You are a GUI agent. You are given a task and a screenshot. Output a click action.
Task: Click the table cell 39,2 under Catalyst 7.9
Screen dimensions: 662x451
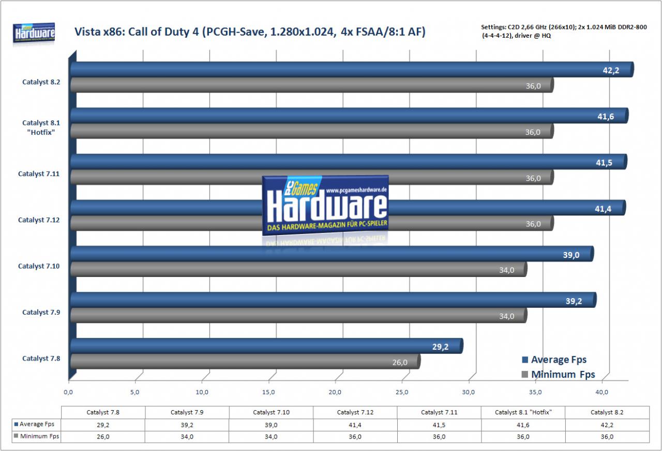coord(187,424)
